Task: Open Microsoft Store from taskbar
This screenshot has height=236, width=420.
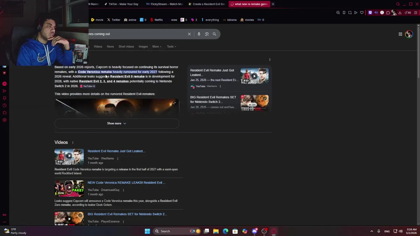Action: [235, 231]
